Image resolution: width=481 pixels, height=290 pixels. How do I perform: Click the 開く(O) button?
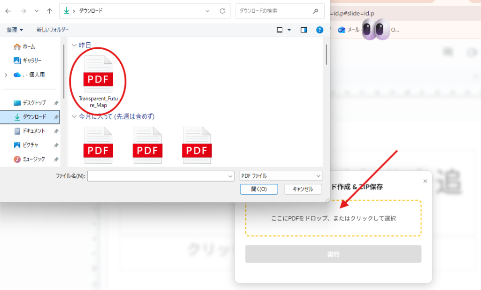[x=259, y=189]
